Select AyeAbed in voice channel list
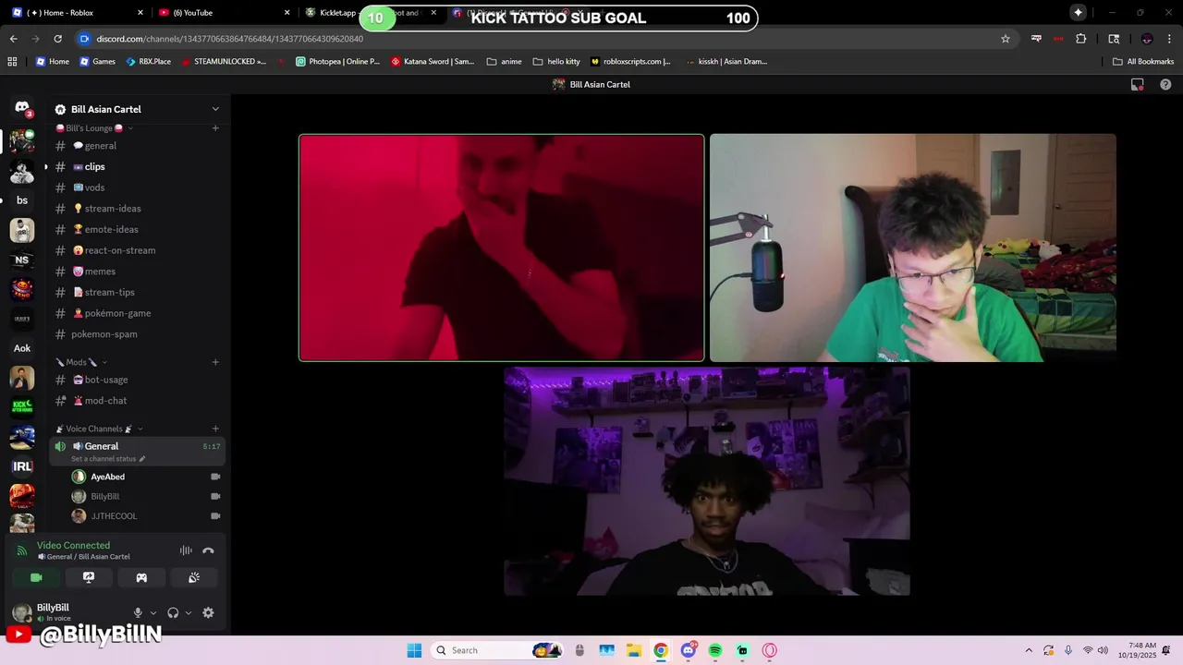The height and width of the screenshot is (665, 1183). click(146, 477)
